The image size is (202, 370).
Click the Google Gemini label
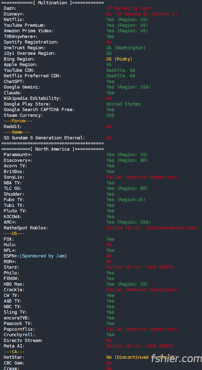(x=22, y=87)
